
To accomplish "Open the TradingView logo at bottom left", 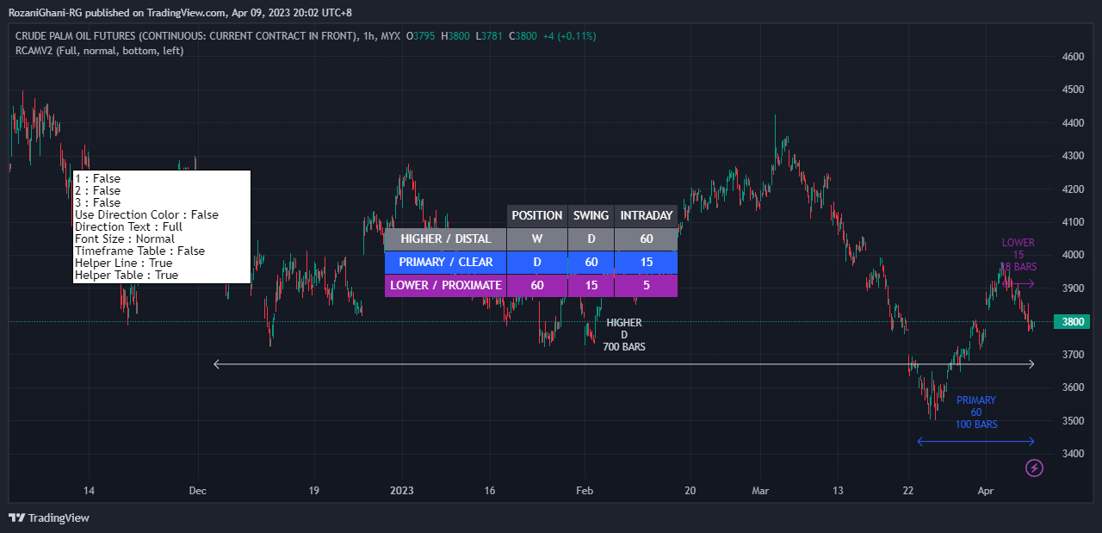I will [49, 518].
